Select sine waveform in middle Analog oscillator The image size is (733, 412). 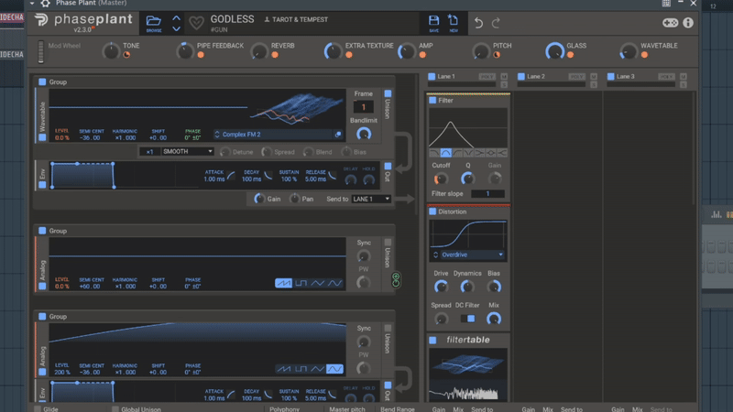[334, 283]
